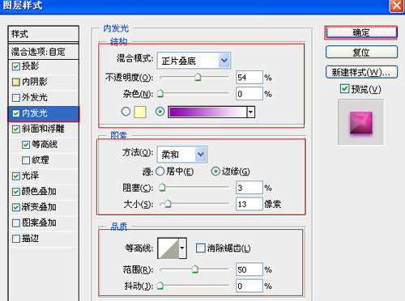405x301 pixels.
Task: Open the 方法 technique dropdown showing 柔和
Action: coord(182,155)
